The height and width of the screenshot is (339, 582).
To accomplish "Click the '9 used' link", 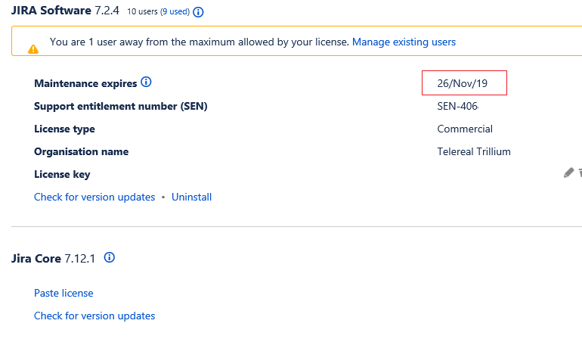I will (175, 11).
